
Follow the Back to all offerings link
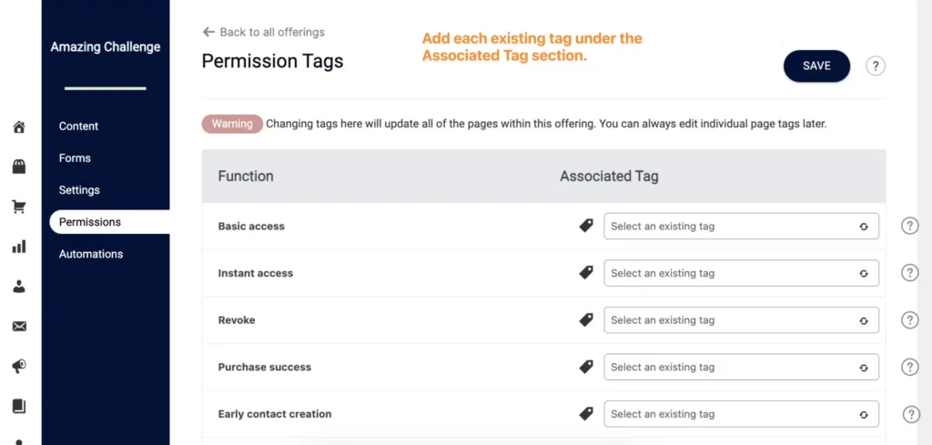pyautogui.click(x=264, y=32)
